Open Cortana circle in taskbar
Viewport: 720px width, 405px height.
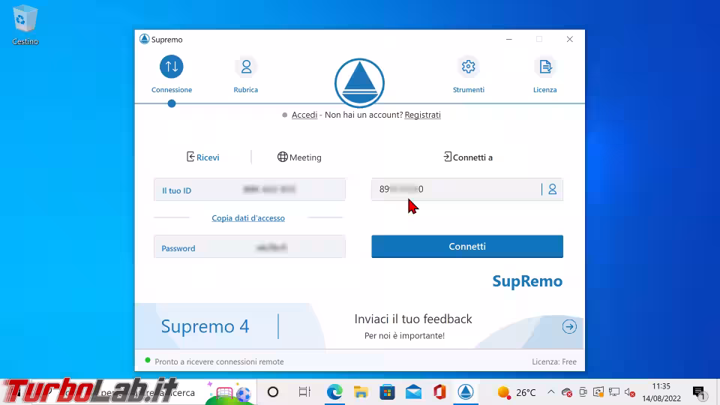(273, 392)
